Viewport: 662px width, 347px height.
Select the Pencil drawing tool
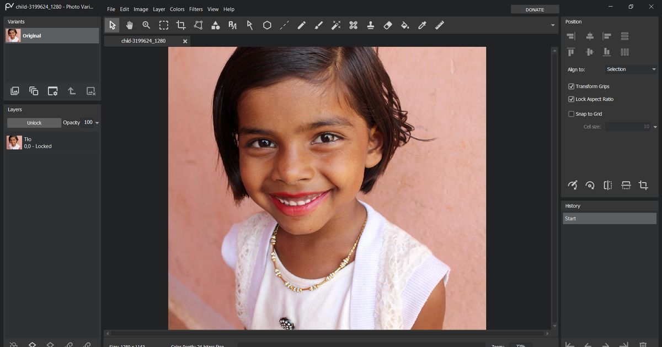pos(301,25)
